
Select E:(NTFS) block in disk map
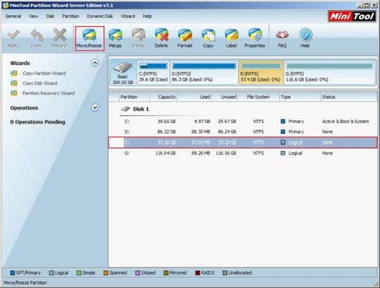pos(261,73)
